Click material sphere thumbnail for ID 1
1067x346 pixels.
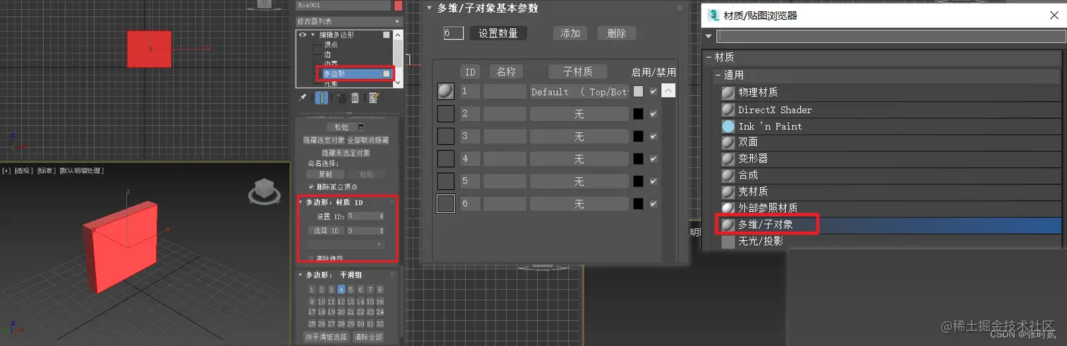[445, 91]
